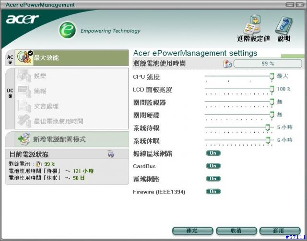This screenshot has height=241, width=307.
Task: Select the 最大效能 profile icon
Action: click(x=24, y=57)
